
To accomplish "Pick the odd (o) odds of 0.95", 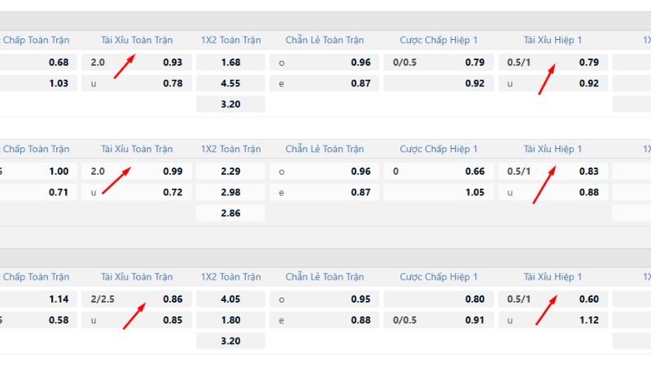I will click(360, 299).
